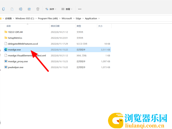This screenshot has width=172, height=129.
Task: Select the file name delegatedWebFeatures.sccd
Action: tap(23, 44)
